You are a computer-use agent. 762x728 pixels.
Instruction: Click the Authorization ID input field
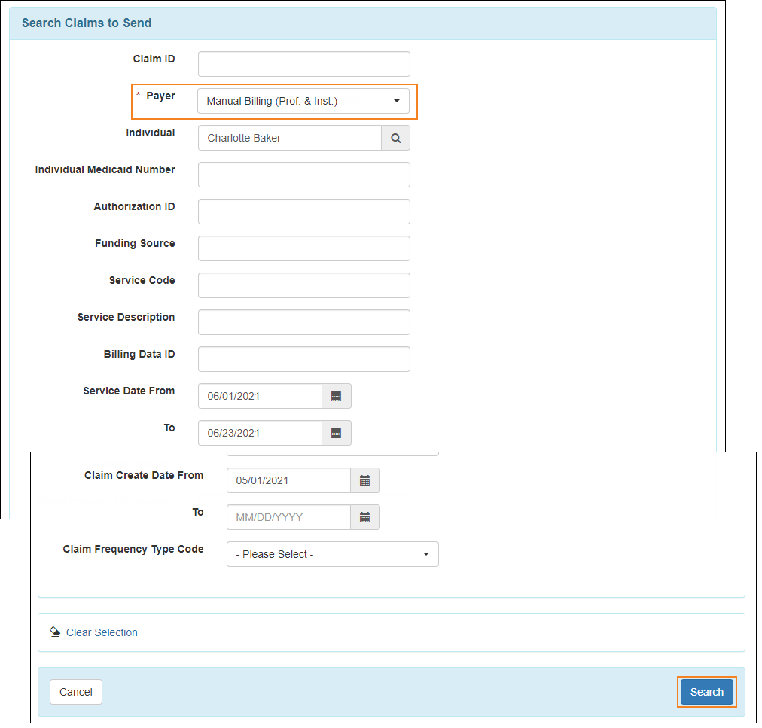303,212
